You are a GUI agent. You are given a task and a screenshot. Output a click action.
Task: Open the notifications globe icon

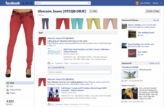31,3
